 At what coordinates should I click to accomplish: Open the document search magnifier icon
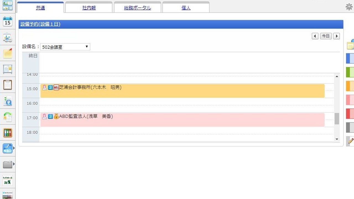(x=7, y=101)
